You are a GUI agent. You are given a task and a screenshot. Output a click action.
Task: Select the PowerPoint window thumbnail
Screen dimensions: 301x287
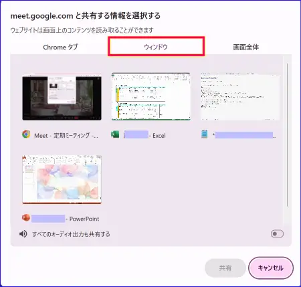62,179
